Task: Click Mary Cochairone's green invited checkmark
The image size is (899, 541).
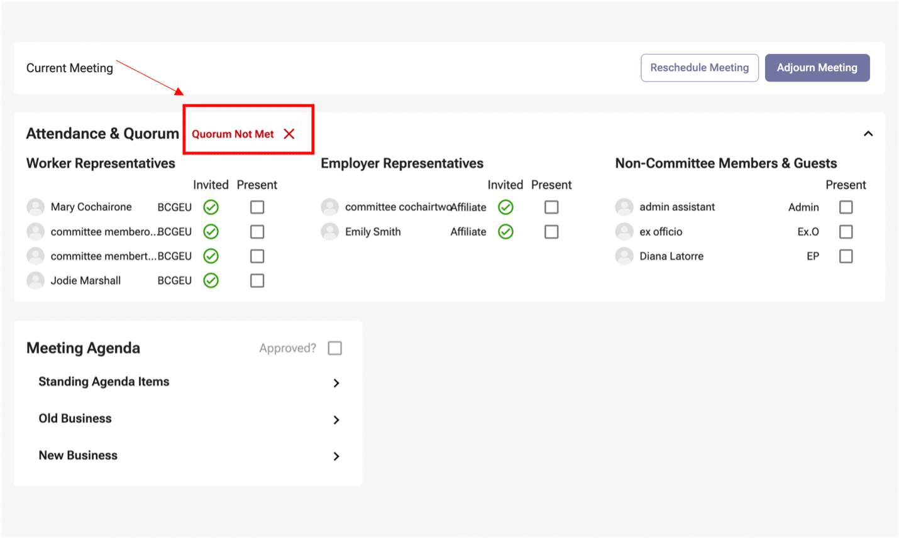Action: pos(211,207)
